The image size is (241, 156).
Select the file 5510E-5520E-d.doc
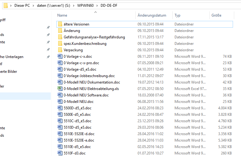point(79,134)
